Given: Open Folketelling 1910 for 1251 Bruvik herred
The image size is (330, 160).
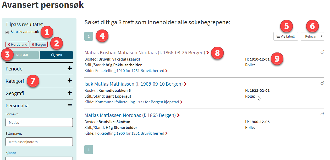Looking at the screenshot, I should pos(130,71).
